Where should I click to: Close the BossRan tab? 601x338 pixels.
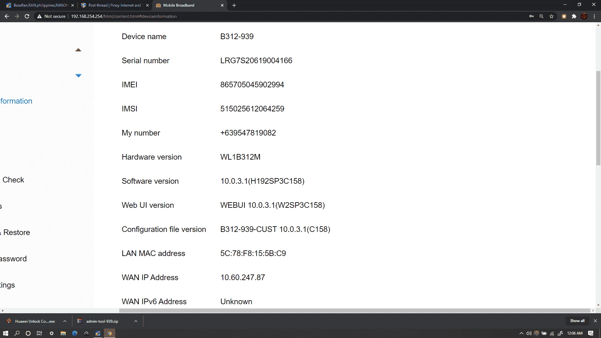[73, 5]
